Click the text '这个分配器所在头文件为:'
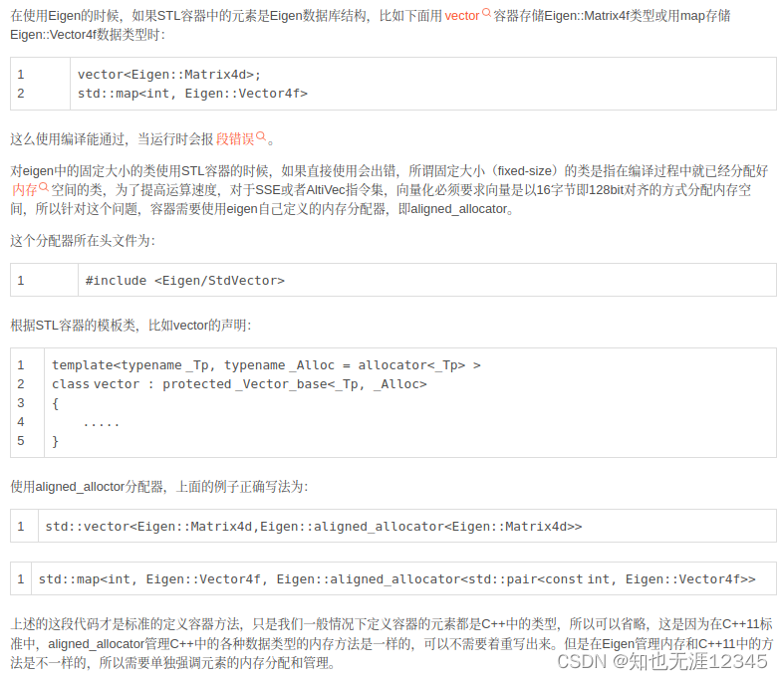Image resolution: width=783 pixels, height=680 pixels. point(83,241)
